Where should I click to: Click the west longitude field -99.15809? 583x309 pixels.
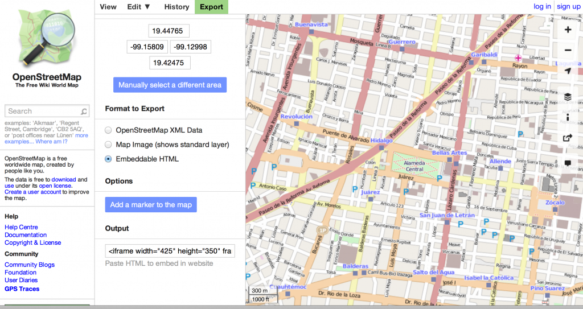click(x=147, y=47)
